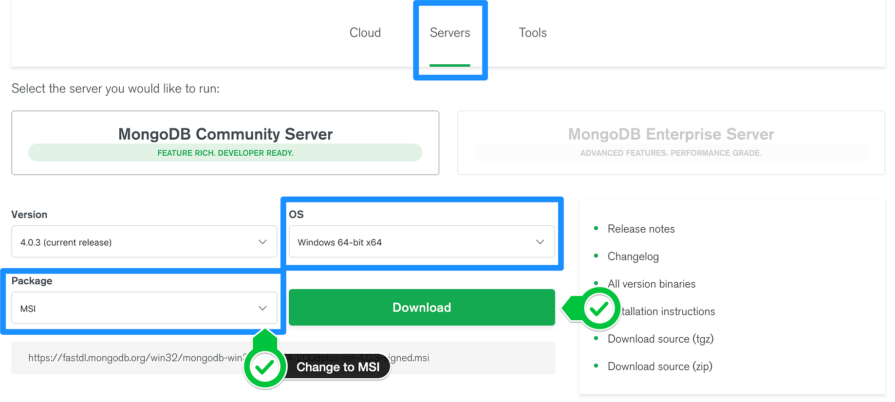Choose MongoDB Enterprise Server card
895x402 pixels.
pos(671,143)
